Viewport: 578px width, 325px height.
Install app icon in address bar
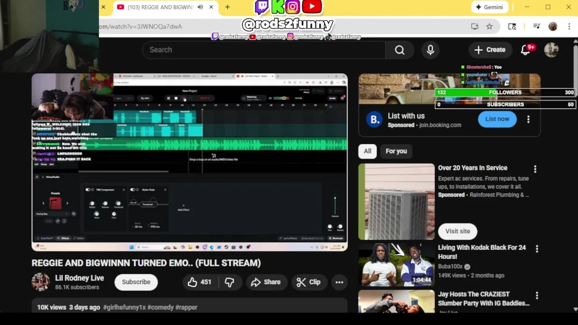[x=475, y=27]
